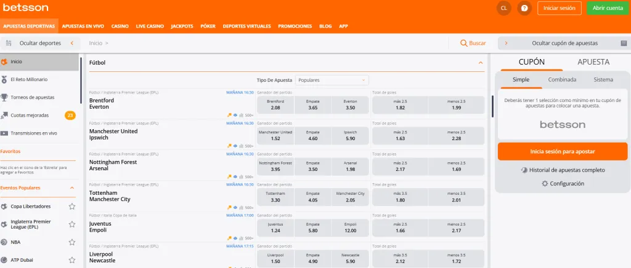The image size is (631, 268).
Task: Click the sports filter sliders icon
Action: (x=9, y=43)
